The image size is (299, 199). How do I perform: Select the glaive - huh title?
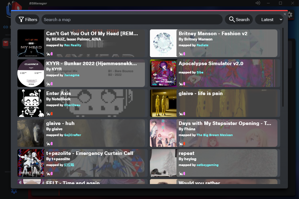[x=60, y=123]
